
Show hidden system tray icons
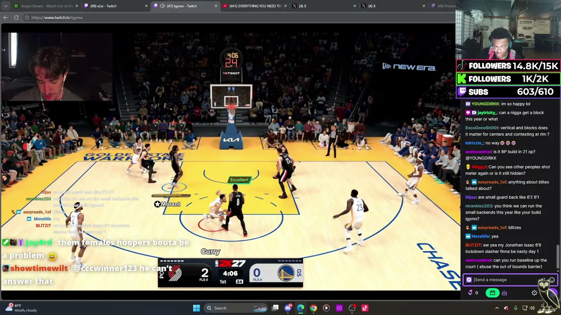coord(497,308)
